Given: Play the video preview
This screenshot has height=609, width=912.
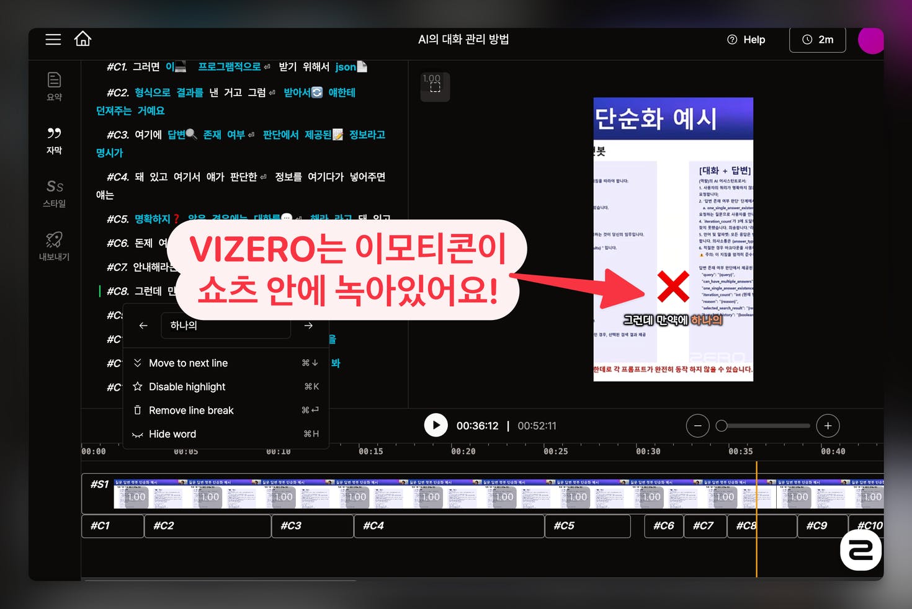Looking at the screenshot, I should (436, 425).
